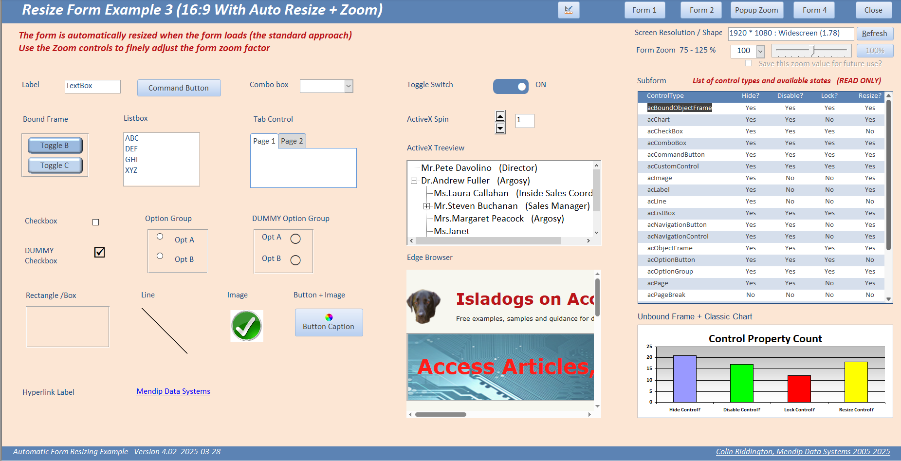This screenshot has width=901, height=461.
Task: Switch to Page 2 tab
Action: (x=292, y=141)
